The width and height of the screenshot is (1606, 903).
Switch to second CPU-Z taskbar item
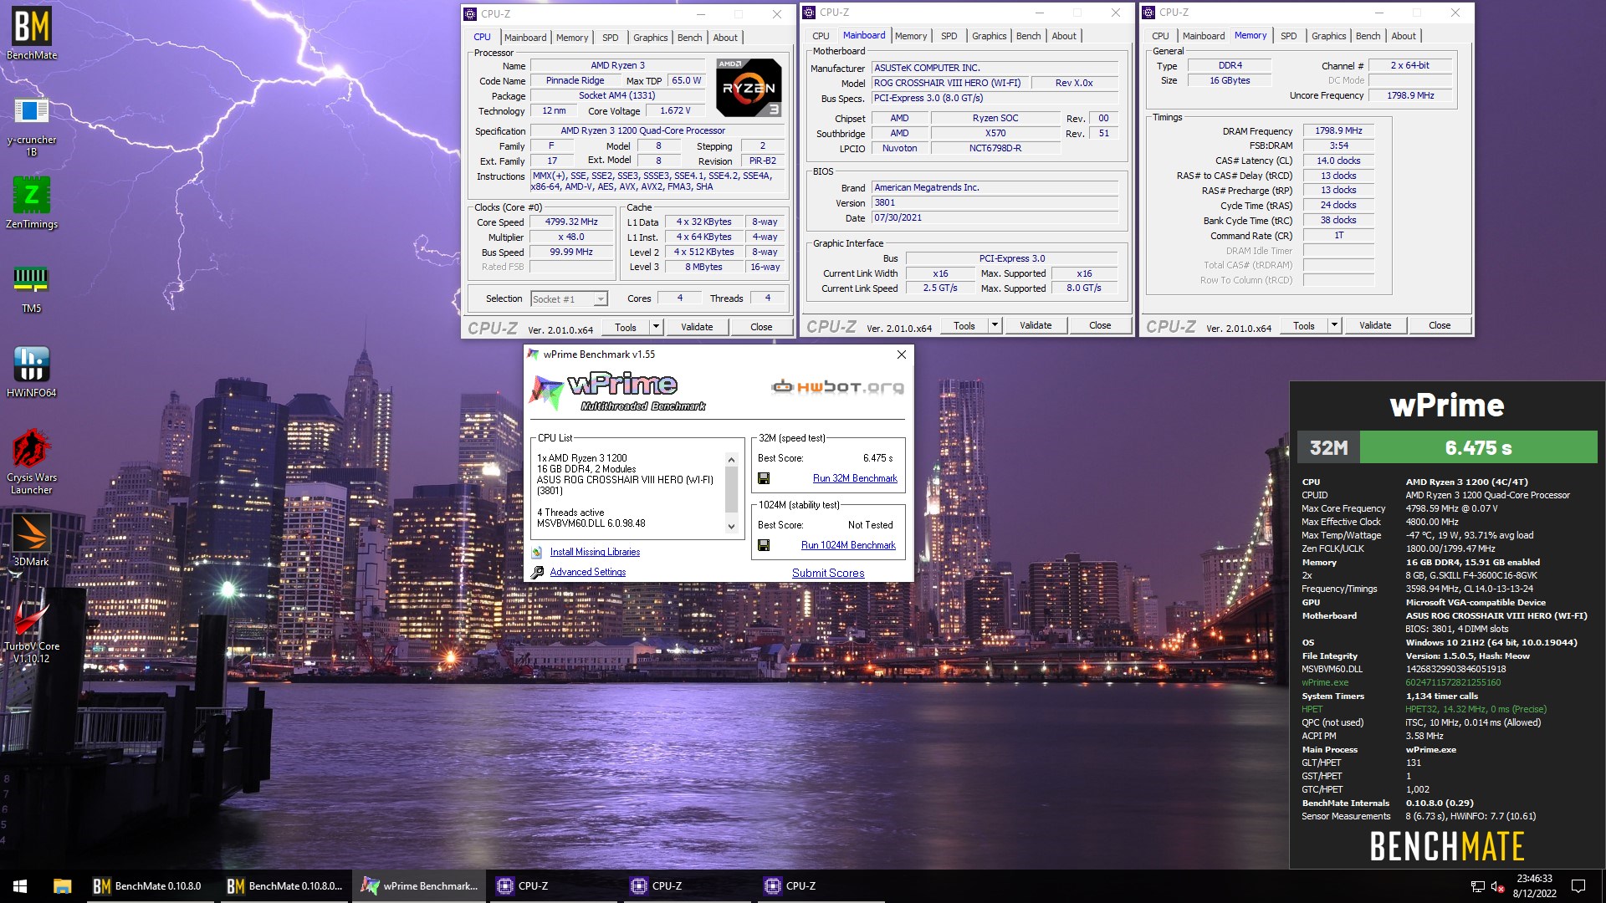tap(686, 886)
